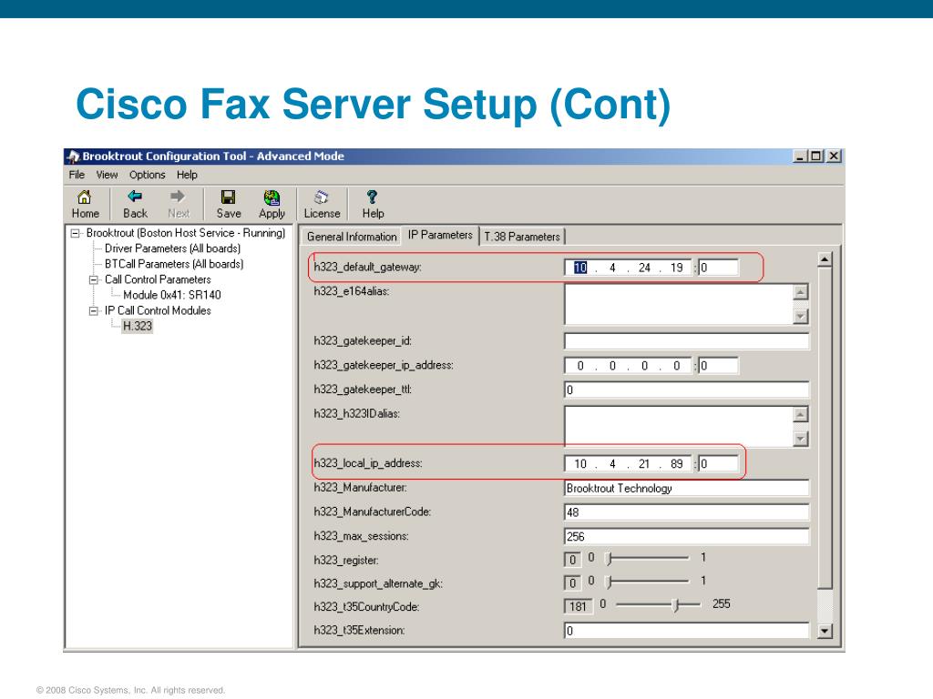Click h323_t35CountryCode slider handle
This screenshot has height=699, width=933.
675,605
